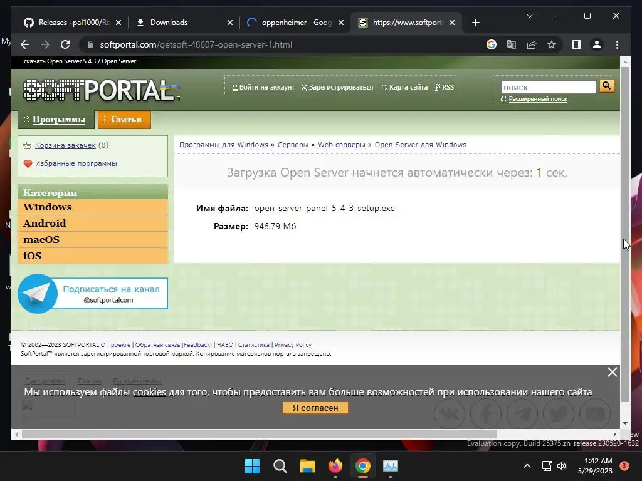Click the red heart favorites icon
Screen dimensions: 642x481
point(28,164)
